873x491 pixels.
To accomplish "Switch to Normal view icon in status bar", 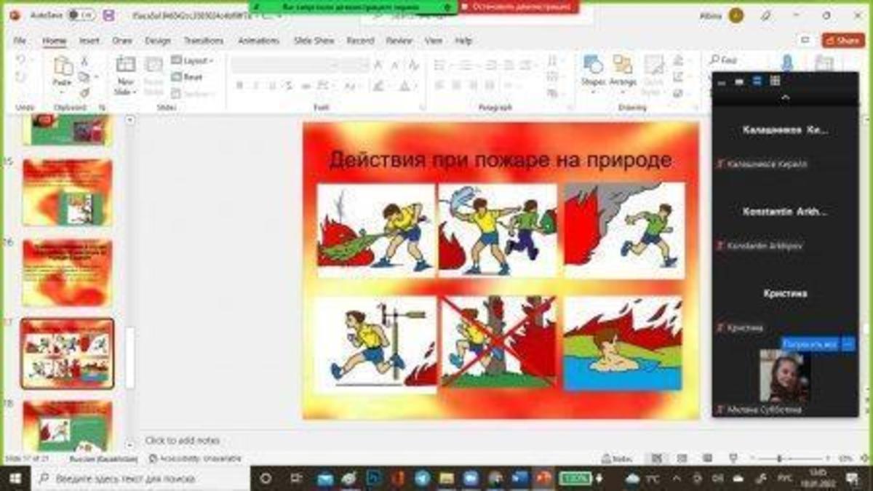I will tap(657, 459).
